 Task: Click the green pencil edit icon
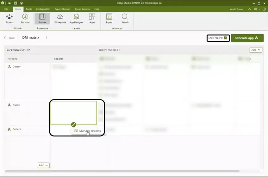[x=73, y=125]
